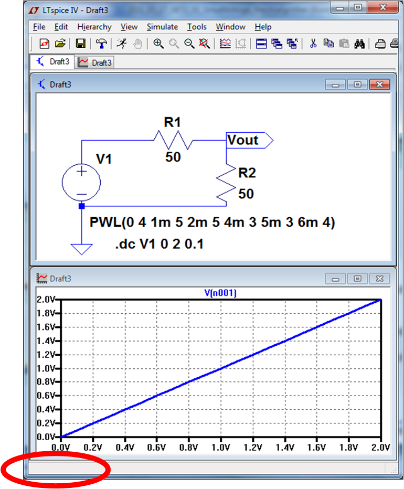Click the Zoom to Fit icon

[204, 44]
